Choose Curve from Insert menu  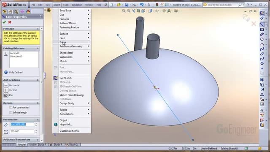[72, 42]
